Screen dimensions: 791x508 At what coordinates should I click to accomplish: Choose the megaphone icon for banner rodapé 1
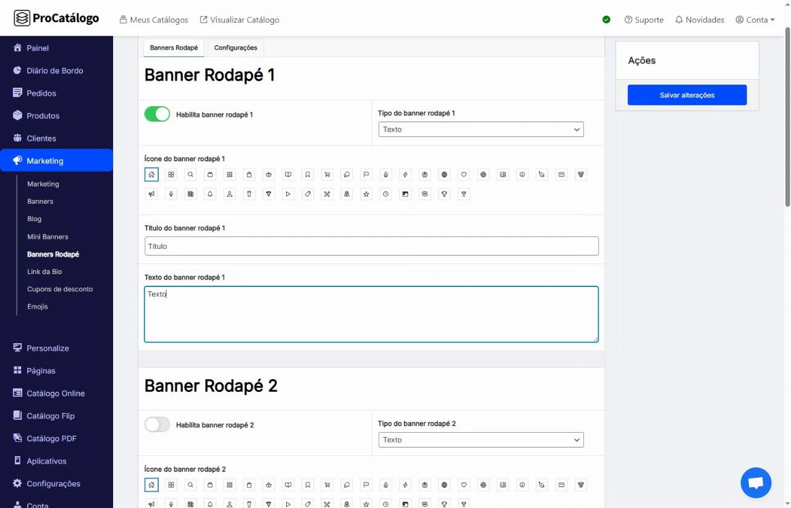(x=151, y=194)
